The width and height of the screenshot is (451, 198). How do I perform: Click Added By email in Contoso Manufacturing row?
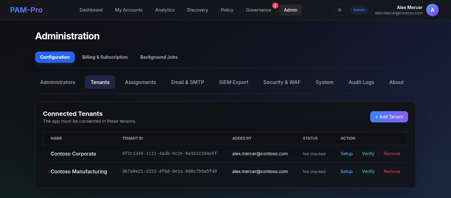coord(260,171)
